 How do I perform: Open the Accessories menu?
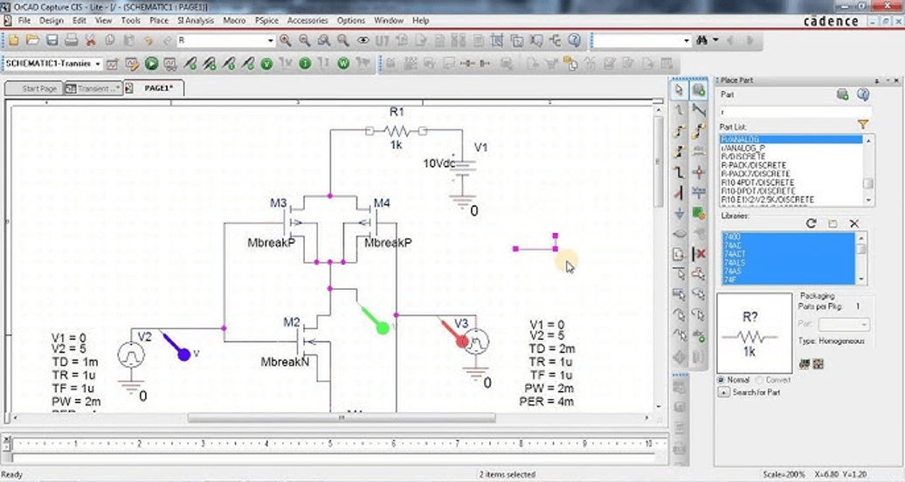[x=307, y=20]
